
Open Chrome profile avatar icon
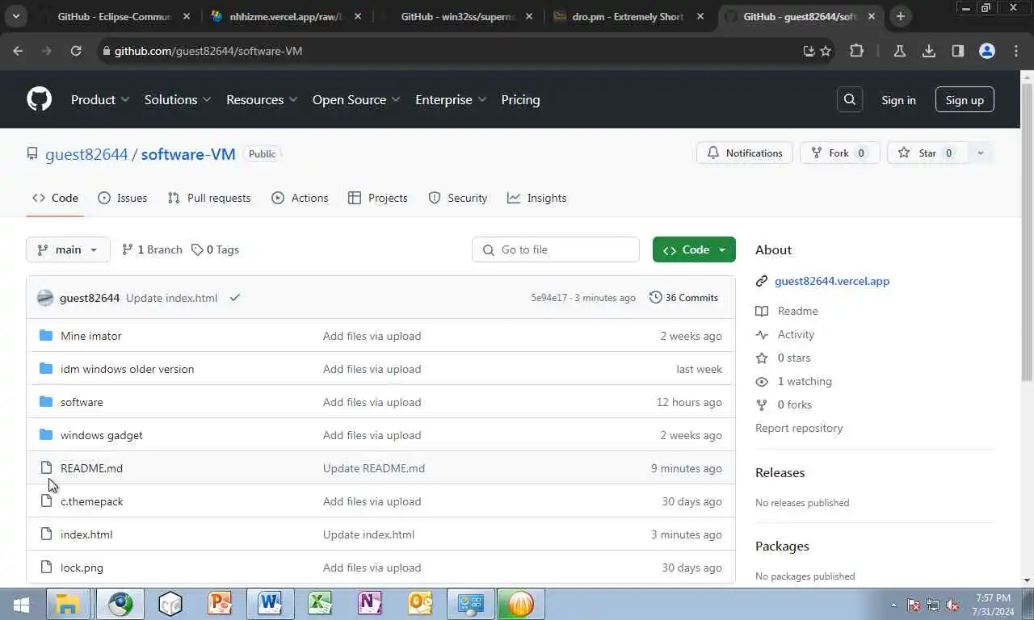(x=987, y=51)
